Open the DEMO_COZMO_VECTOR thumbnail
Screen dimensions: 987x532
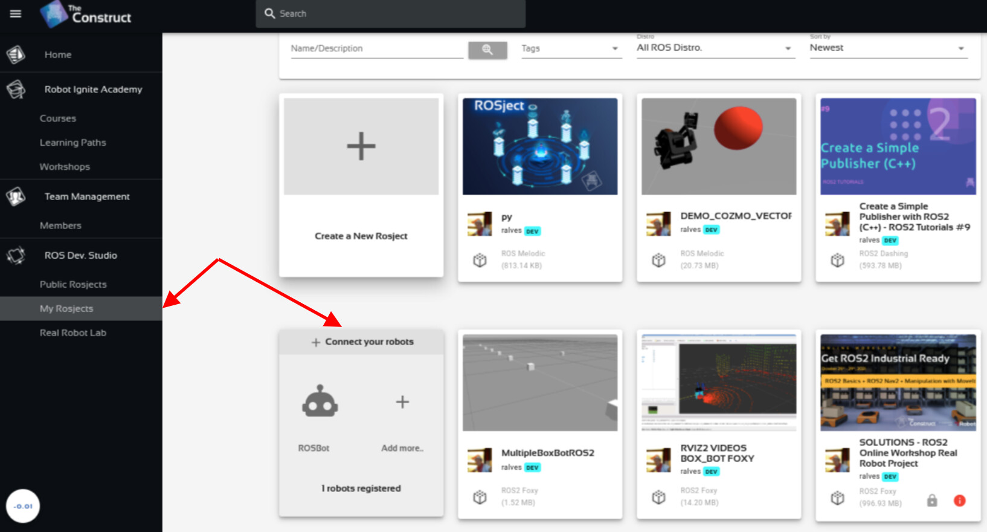coord(719,146)
